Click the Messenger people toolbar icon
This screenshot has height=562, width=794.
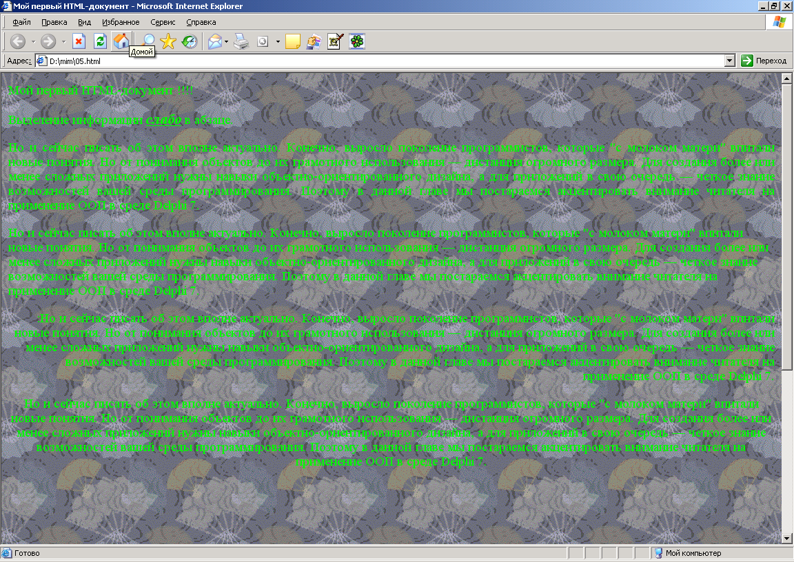[x=314, y=41]
